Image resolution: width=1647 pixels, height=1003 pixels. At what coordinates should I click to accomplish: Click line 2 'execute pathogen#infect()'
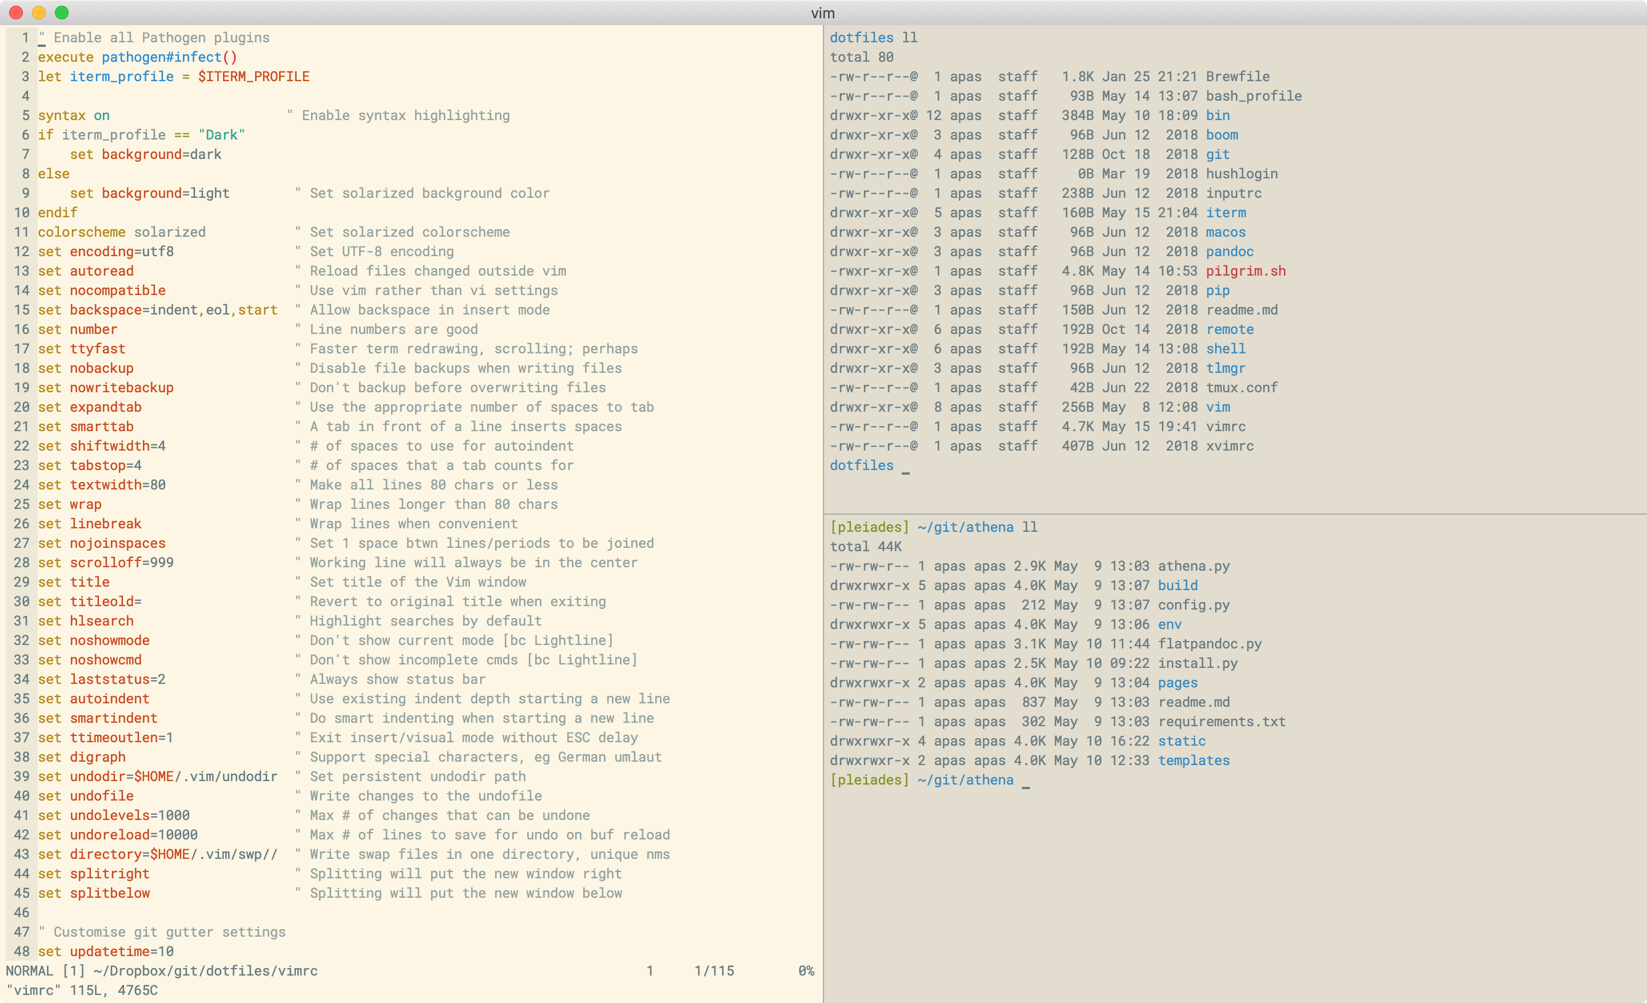point(137,57)
